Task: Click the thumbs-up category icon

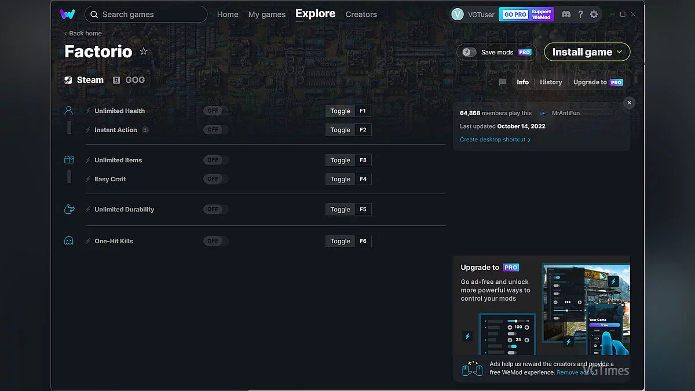Action: click(x=69, y=209)
